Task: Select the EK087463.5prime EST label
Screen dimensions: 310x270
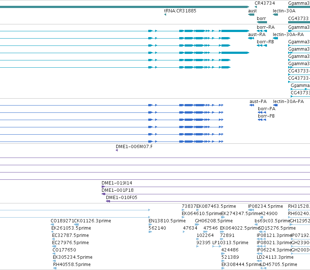Action: 216,206
